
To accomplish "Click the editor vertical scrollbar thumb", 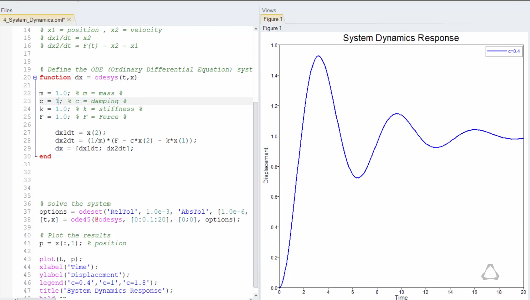I will 256,194.
